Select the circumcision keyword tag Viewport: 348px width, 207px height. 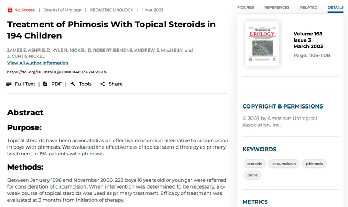tap(284, 164)
